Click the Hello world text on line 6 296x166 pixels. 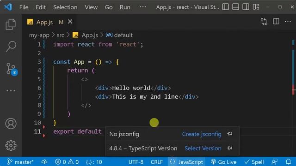(x=131, y=88)
